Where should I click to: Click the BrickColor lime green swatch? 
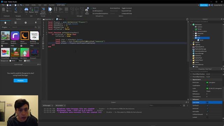(x=207, y=83)
